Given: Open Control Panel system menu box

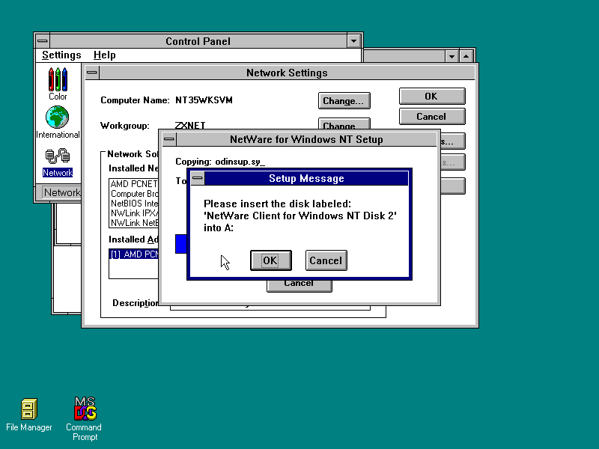Looking at the screenshot, I should coord(43,41).
